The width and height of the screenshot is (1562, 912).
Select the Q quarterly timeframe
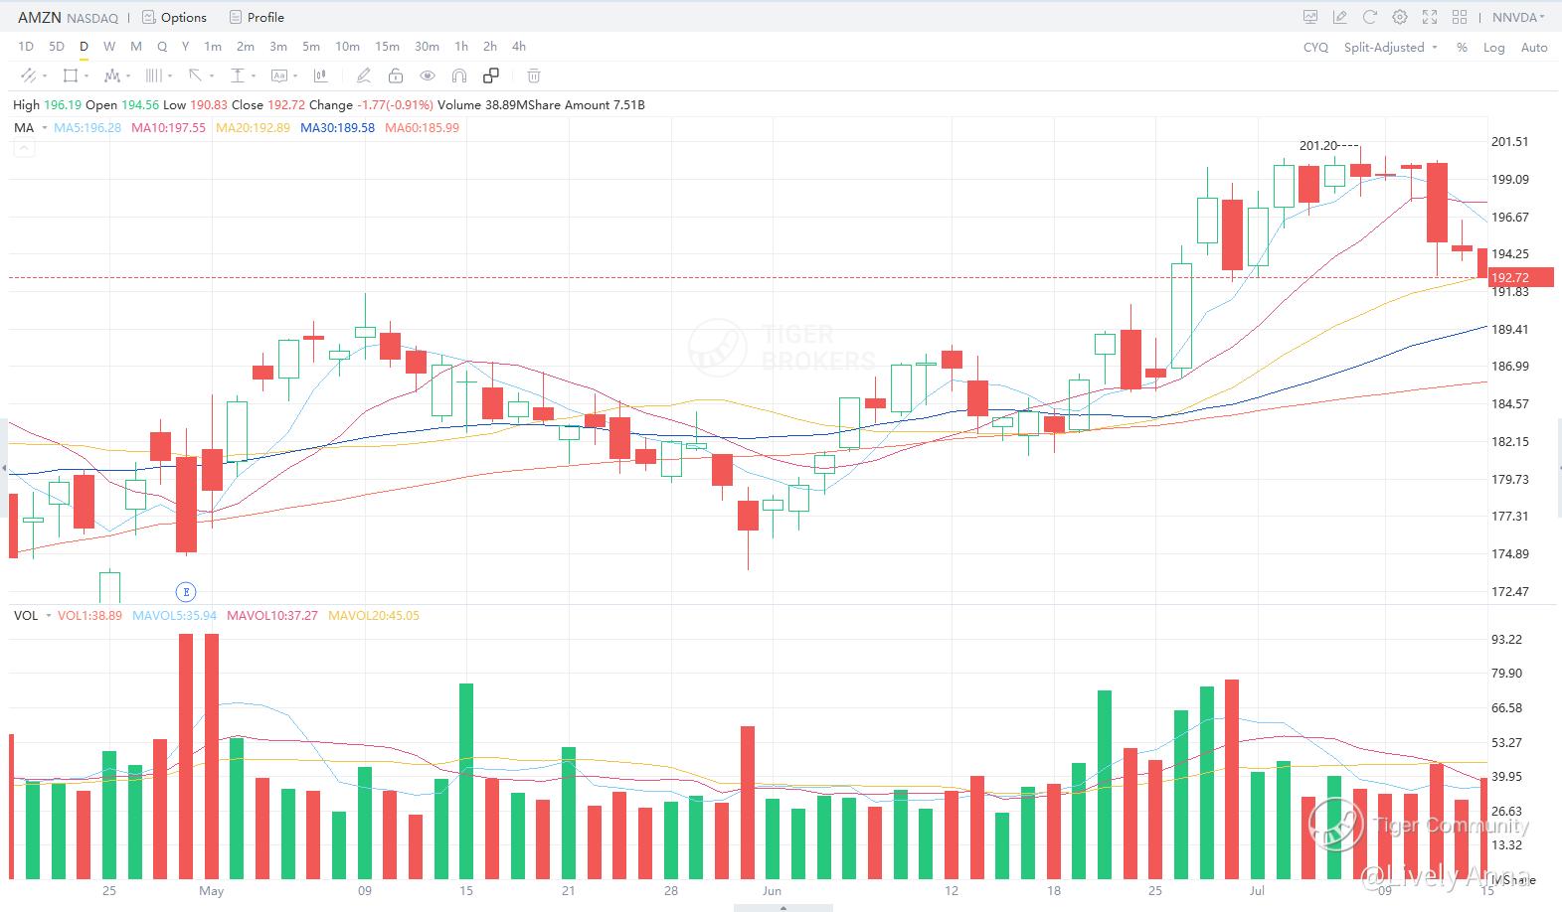(162, 47)
